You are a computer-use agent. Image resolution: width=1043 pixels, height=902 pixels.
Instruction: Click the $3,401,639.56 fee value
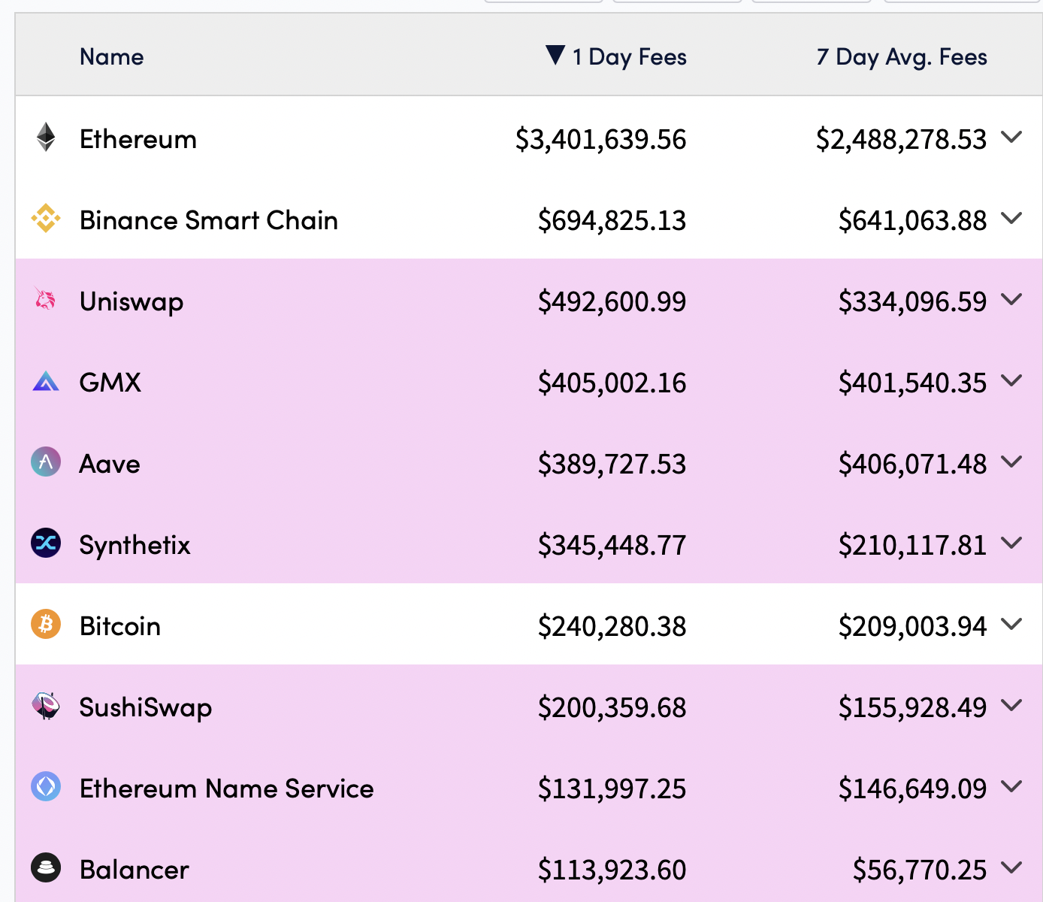[601, 140]
